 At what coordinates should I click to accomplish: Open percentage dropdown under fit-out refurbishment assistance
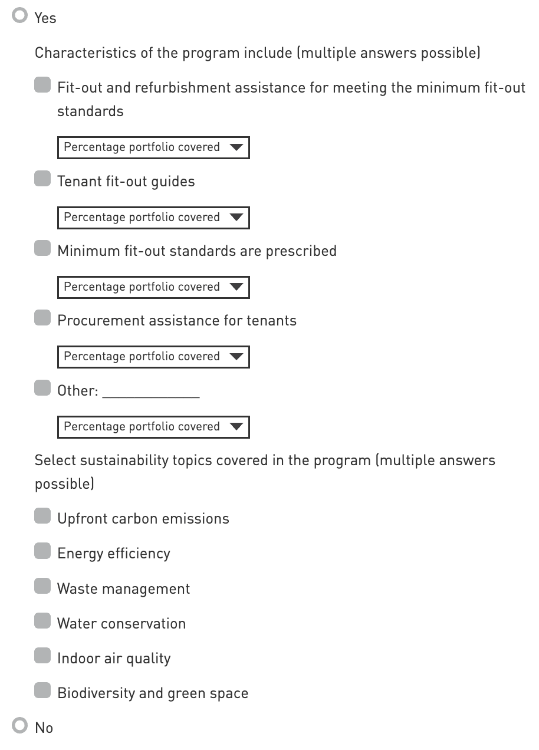tap(153, 147)
